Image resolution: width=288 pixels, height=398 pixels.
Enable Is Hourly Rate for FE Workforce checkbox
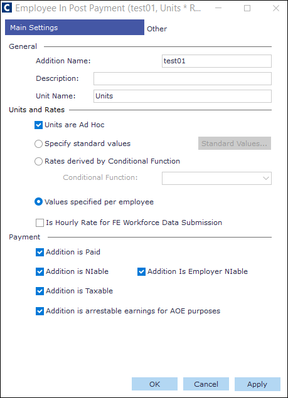(40, 223)
